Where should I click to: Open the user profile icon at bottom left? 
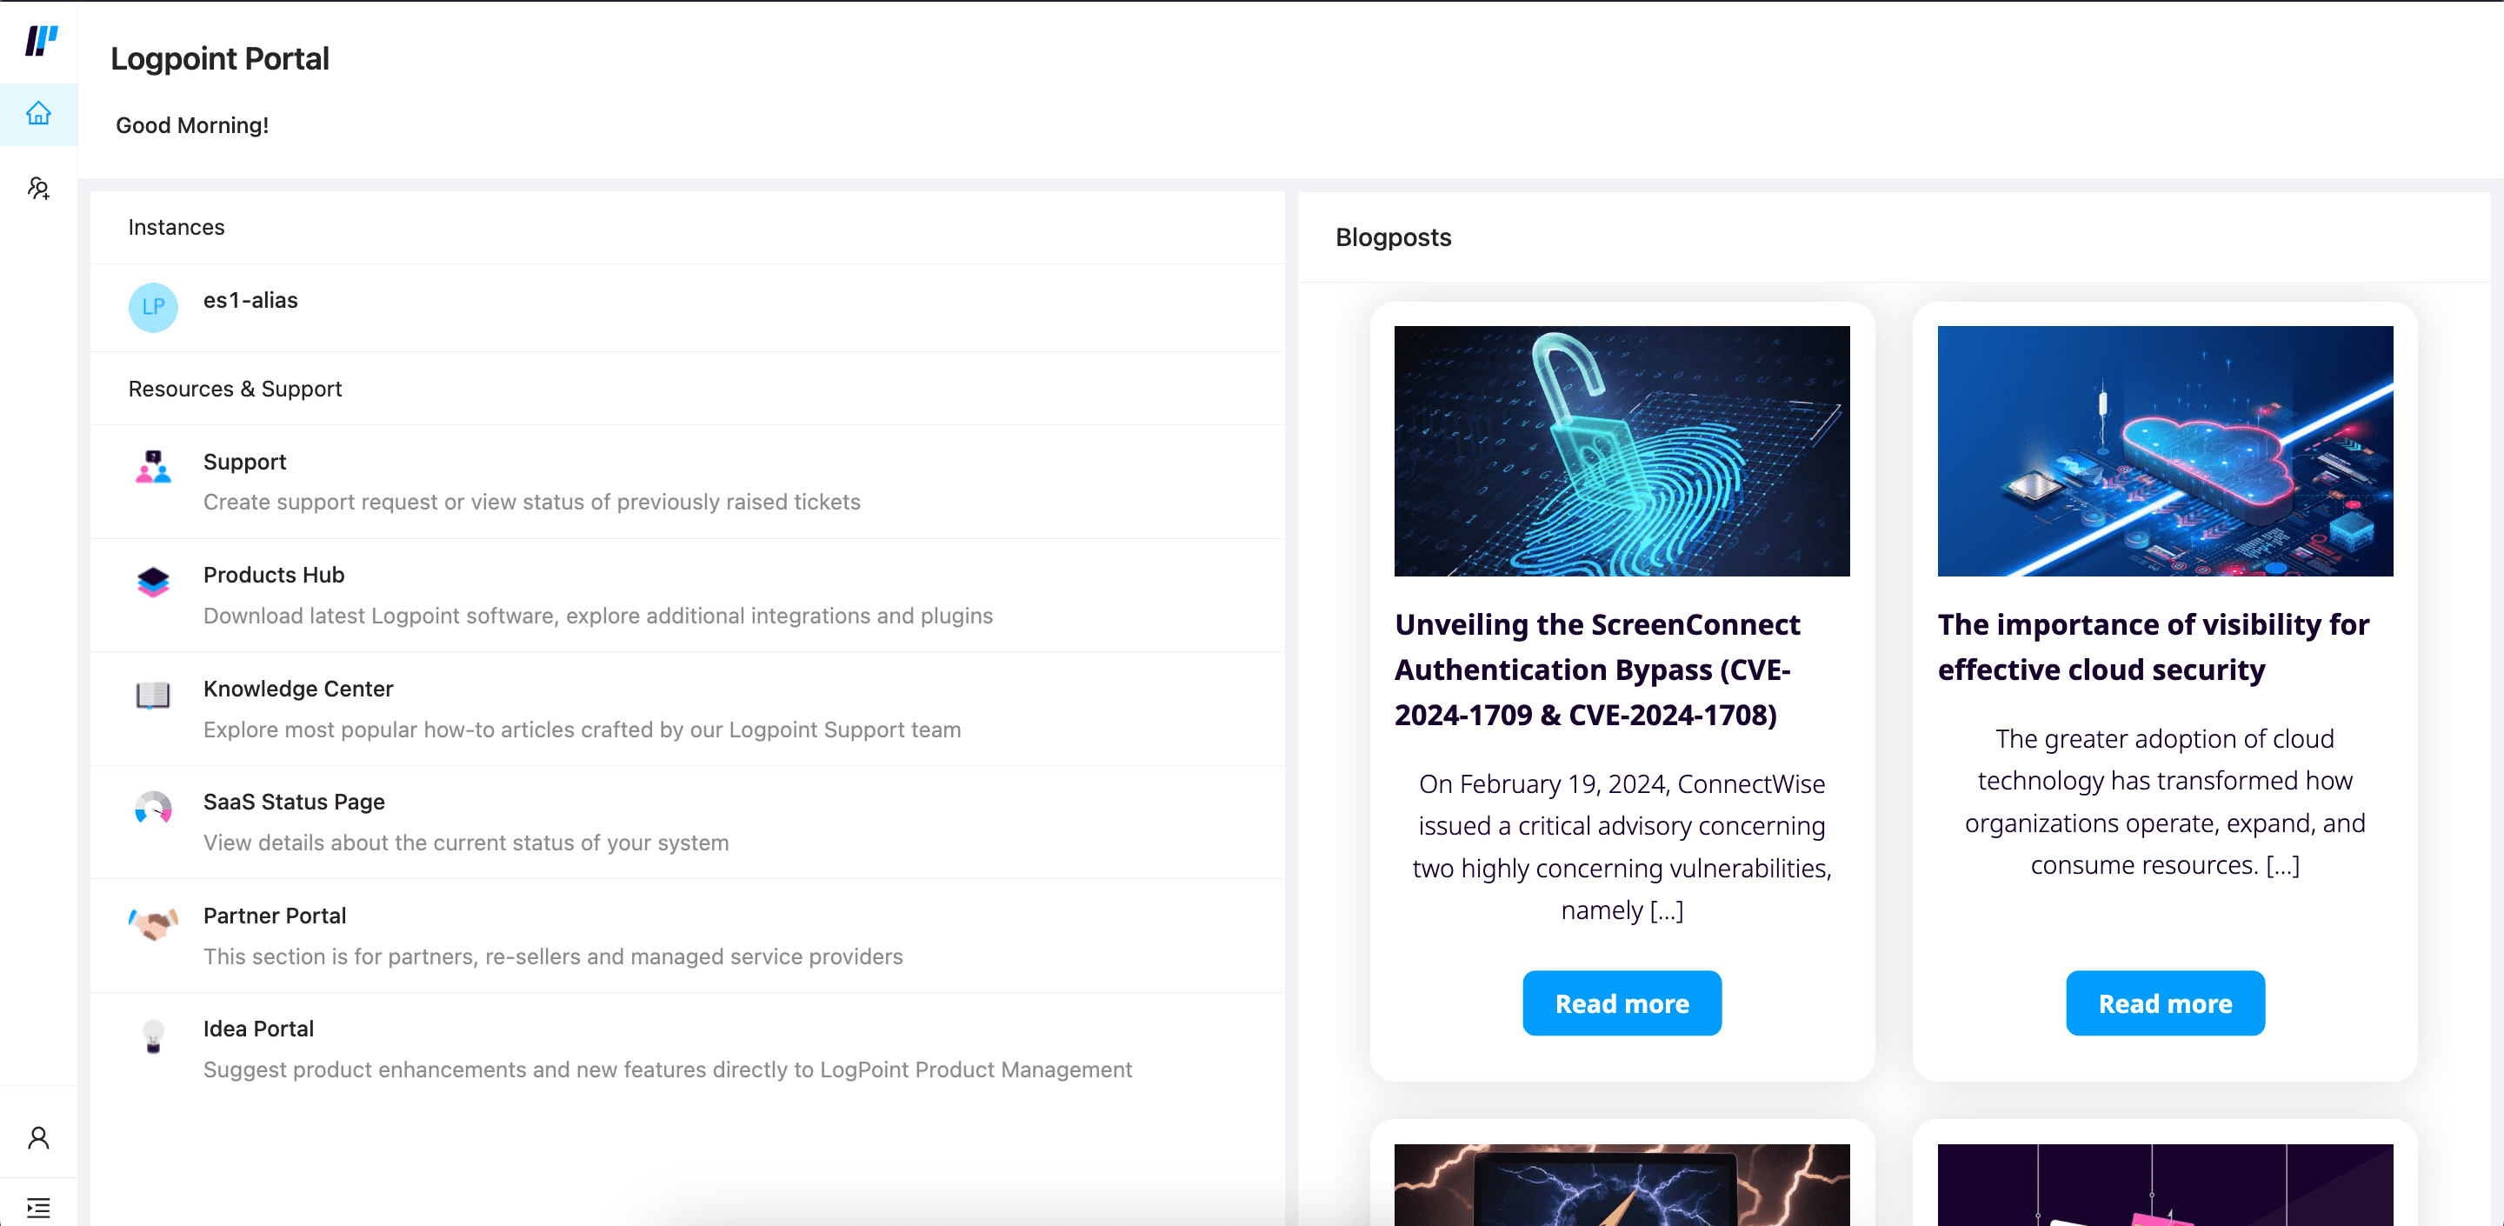[x=39, y=1136]
